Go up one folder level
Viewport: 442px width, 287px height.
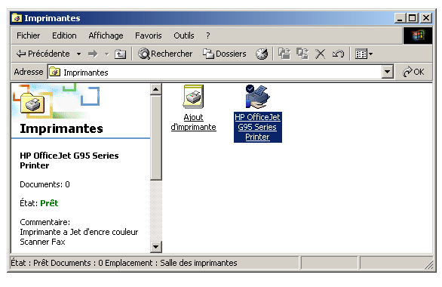pos(121,54)
